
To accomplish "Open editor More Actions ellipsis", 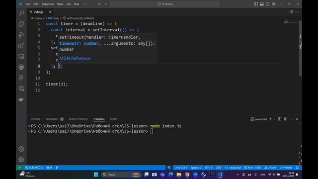I will tap(297, 12).
